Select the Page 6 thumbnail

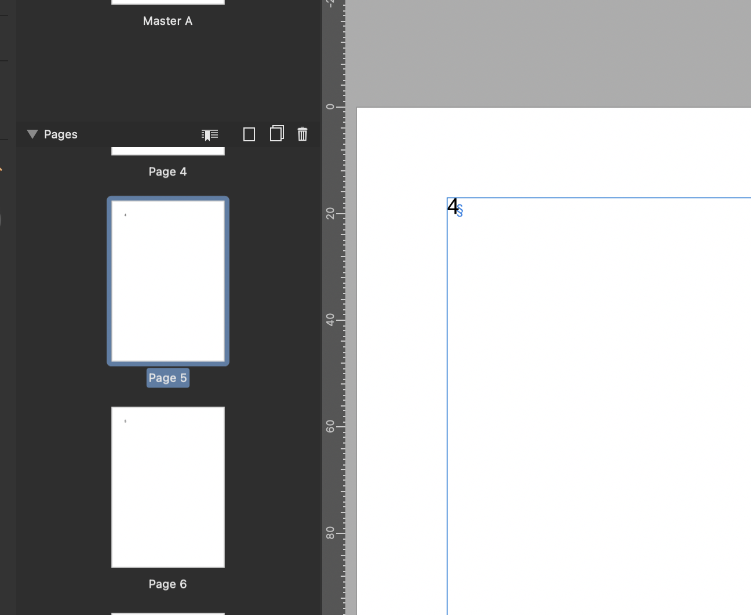pyautogui.click(x=167, y=486)
